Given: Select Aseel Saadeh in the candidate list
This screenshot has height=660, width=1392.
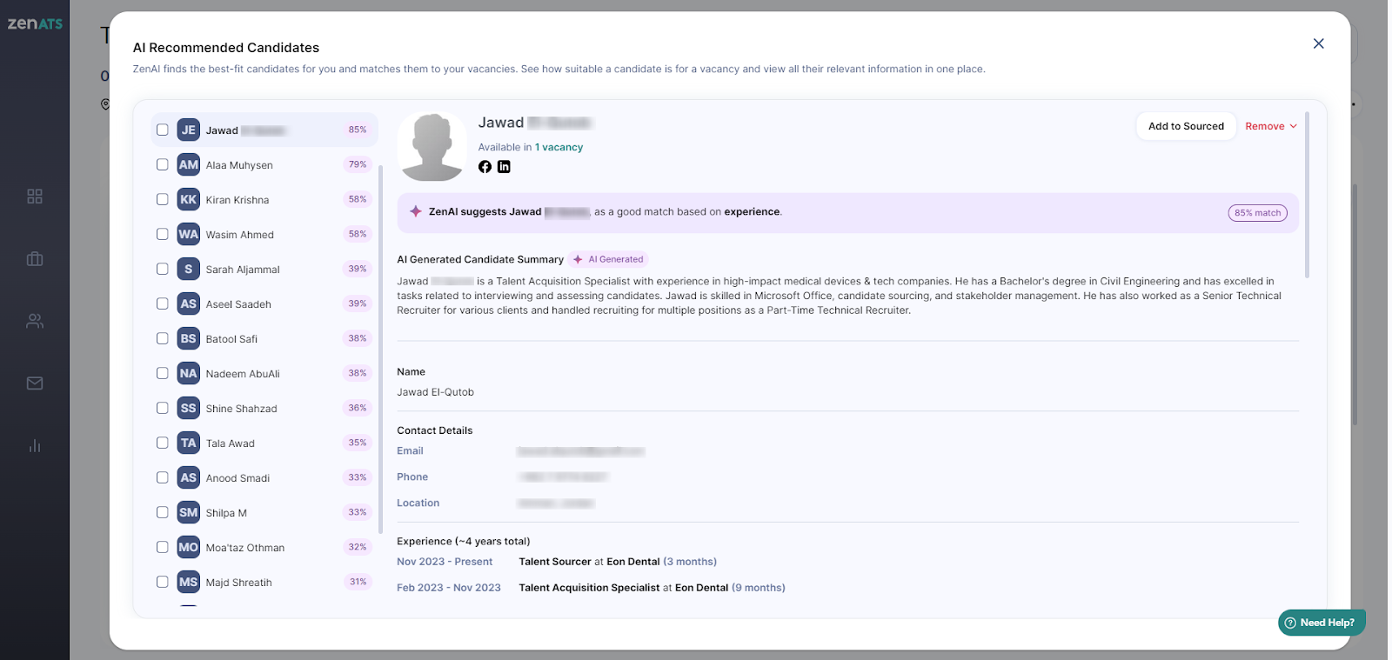Looking at the screenshot, I should [x=264, y=303].
